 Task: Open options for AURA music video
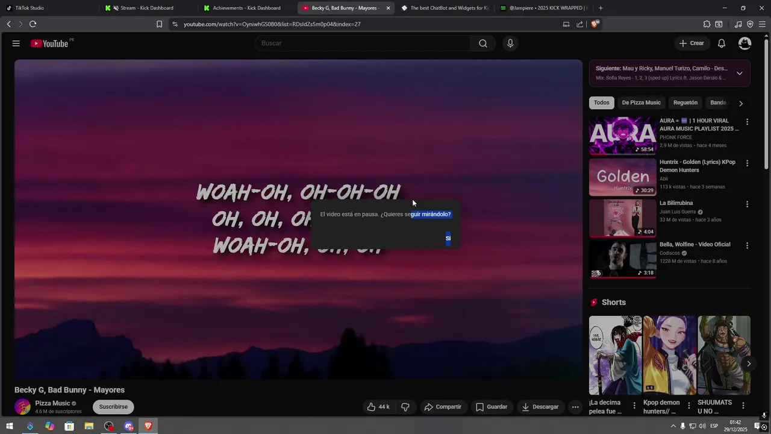(x=748, y=122)
